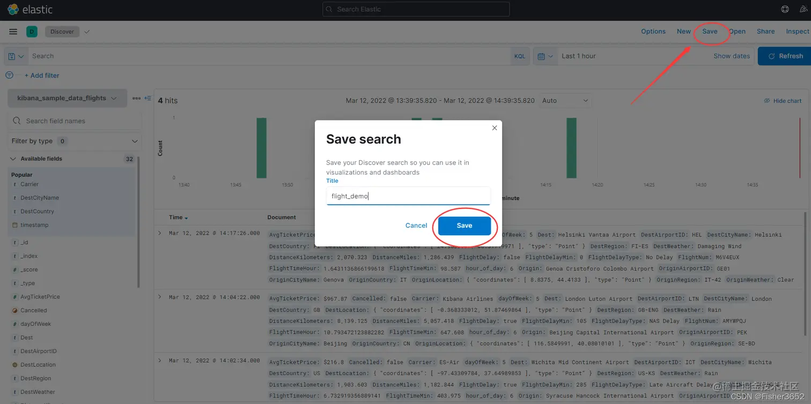Select the DestCityName field

[40, 198]
